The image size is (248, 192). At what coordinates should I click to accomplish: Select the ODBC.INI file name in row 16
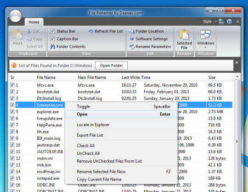[x=46, y=185]
